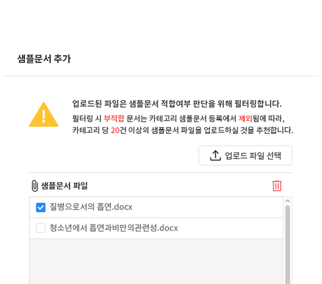322x284 pixels.
Task: Click the scrollbar up arrow in the file list
Action: (x=288, y=201)
